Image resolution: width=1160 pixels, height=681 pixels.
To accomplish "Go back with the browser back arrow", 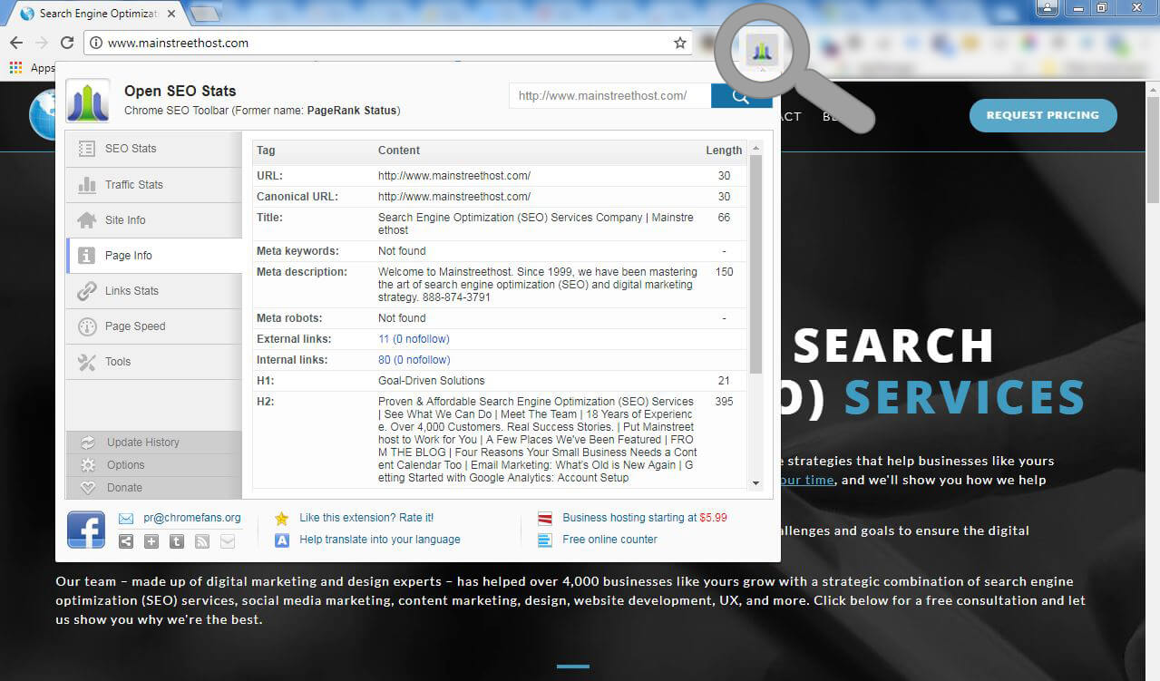I will coord(16,43).
